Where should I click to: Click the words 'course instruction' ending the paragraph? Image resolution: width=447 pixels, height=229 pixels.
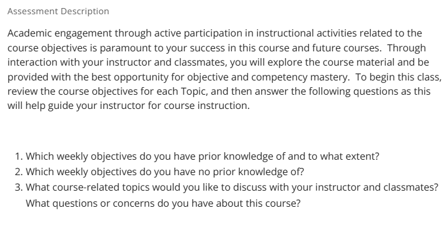coord(206,106)
